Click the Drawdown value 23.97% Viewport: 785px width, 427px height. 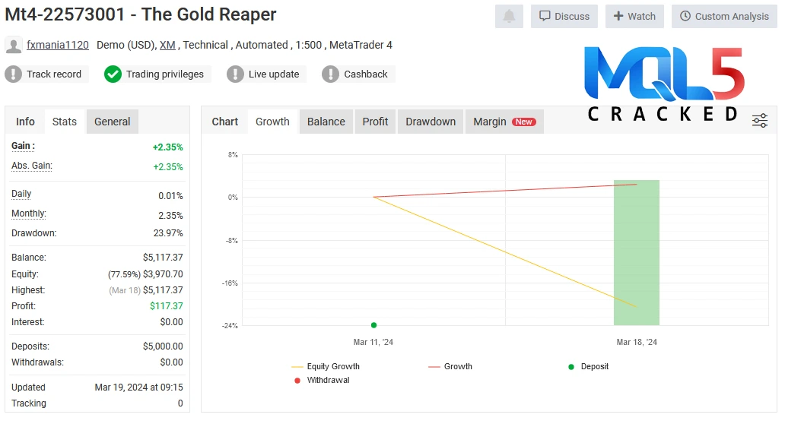click(x=168, y=233)
